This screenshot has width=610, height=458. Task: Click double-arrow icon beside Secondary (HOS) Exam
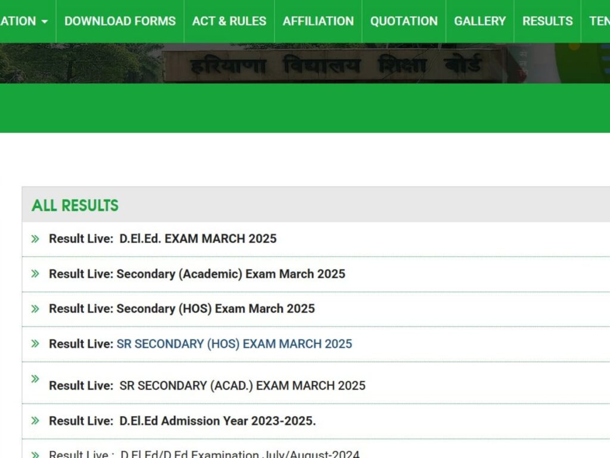(35, 308)
